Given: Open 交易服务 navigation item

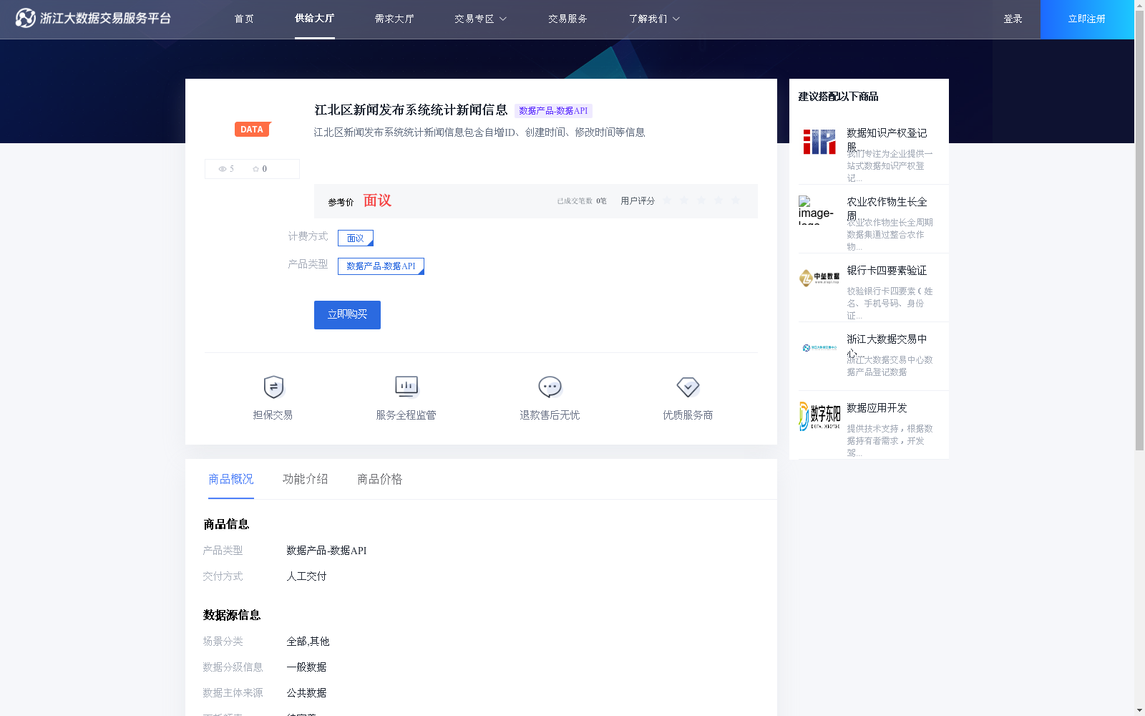Looking at the screenshot, I should [567, 19].
